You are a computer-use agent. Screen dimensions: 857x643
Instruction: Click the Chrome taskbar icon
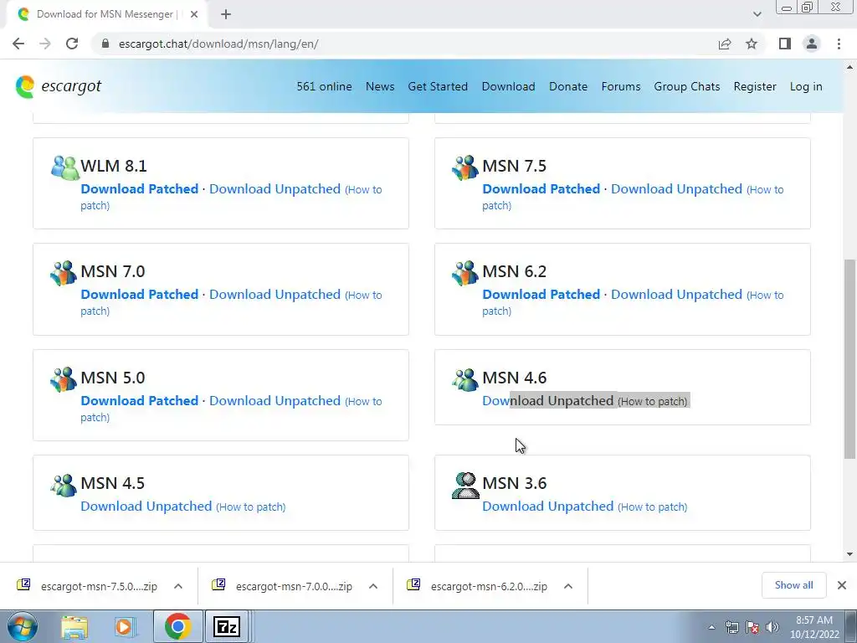(x=177, y=626)
